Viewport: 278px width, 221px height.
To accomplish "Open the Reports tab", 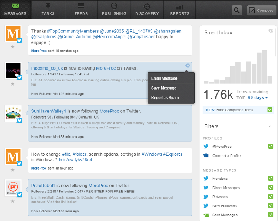I will (x=180, y=10).
